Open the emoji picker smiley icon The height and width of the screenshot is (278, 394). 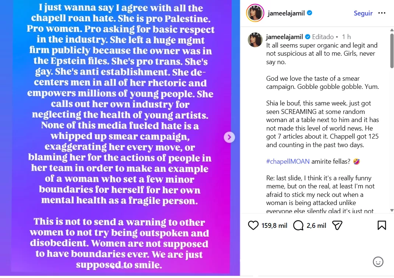[378, 262]
